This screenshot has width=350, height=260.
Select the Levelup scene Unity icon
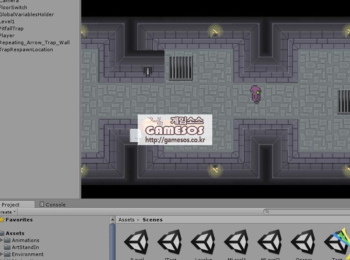[x=204, y=242]
